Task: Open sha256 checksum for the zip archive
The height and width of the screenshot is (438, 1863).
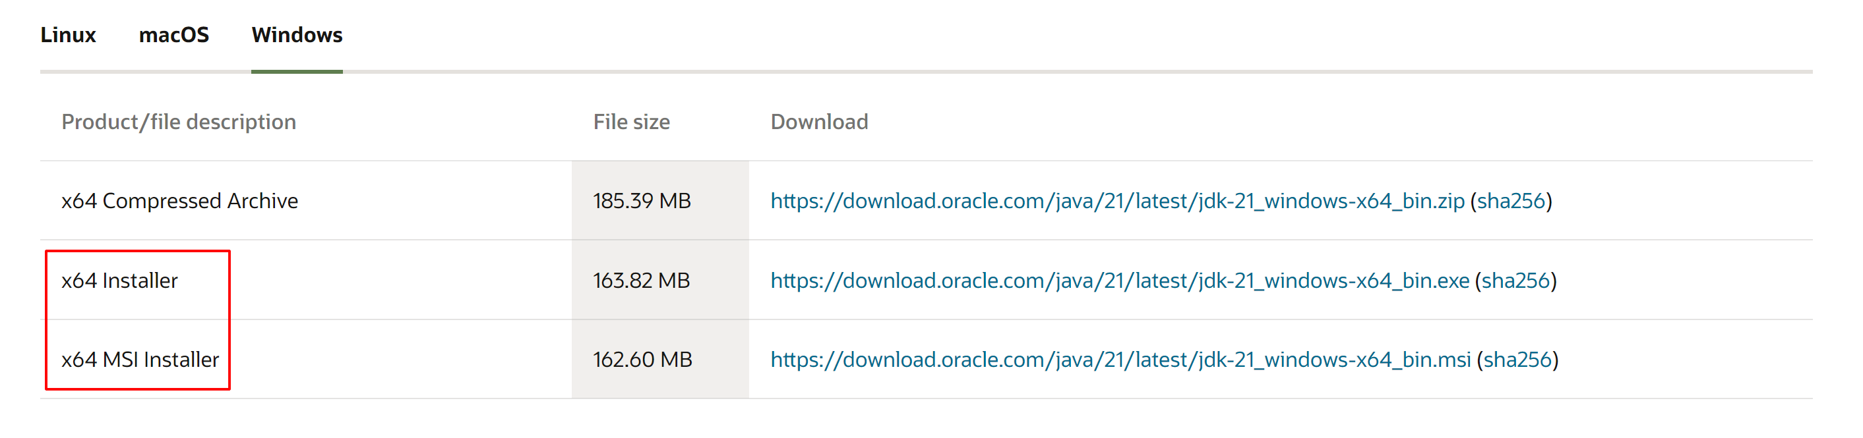Action: [1511, 201]
